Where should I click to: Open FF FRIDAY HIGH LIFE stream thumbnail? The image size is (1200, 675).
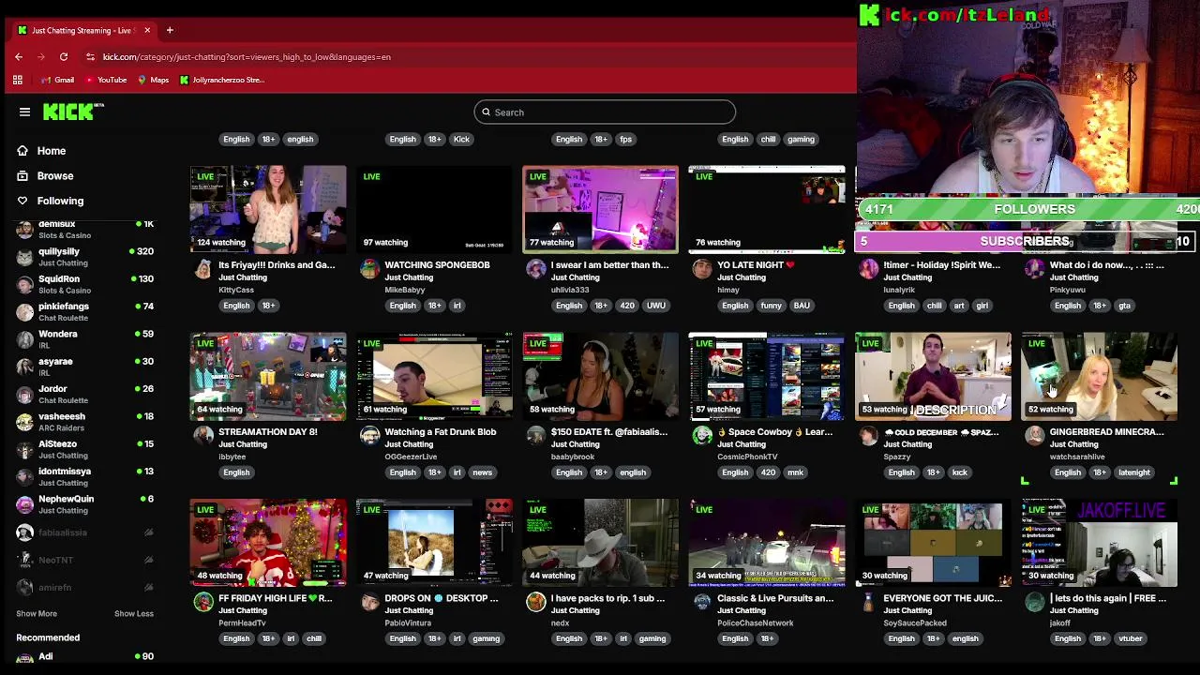coord(268,543)
